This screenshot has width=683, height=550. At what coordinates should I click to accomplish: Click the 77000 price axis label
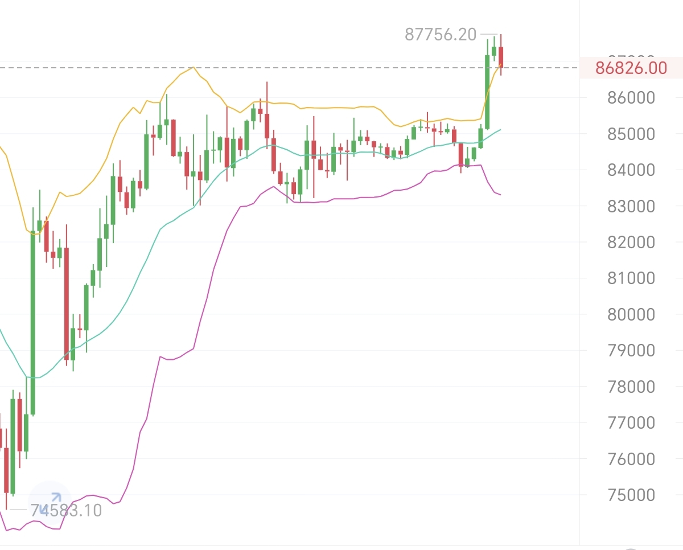631,423
